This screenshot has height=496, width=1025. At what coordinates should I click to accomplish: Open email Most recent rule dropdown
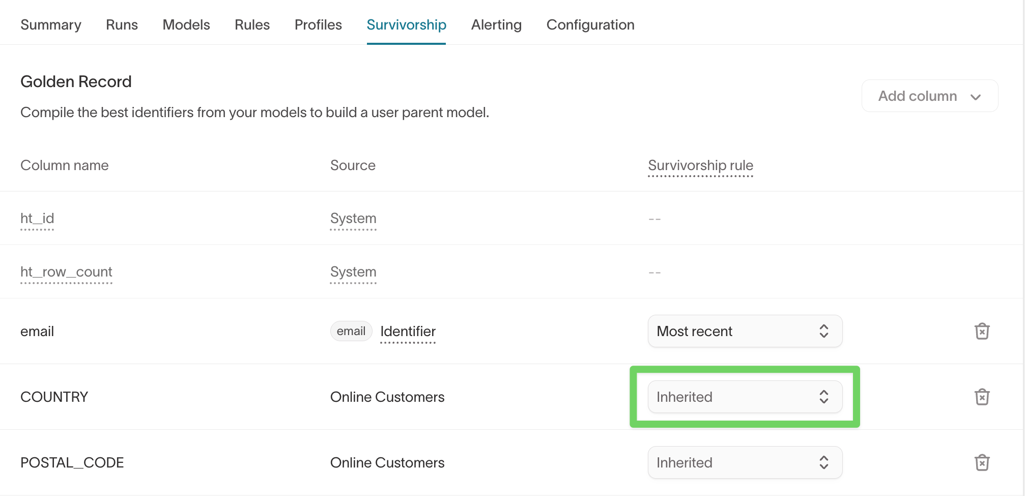coord(745,332)
